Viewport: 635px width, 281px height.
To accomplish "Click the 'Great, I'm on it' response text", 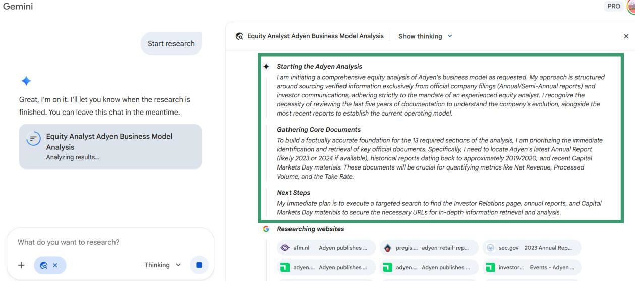I will 104,106.
